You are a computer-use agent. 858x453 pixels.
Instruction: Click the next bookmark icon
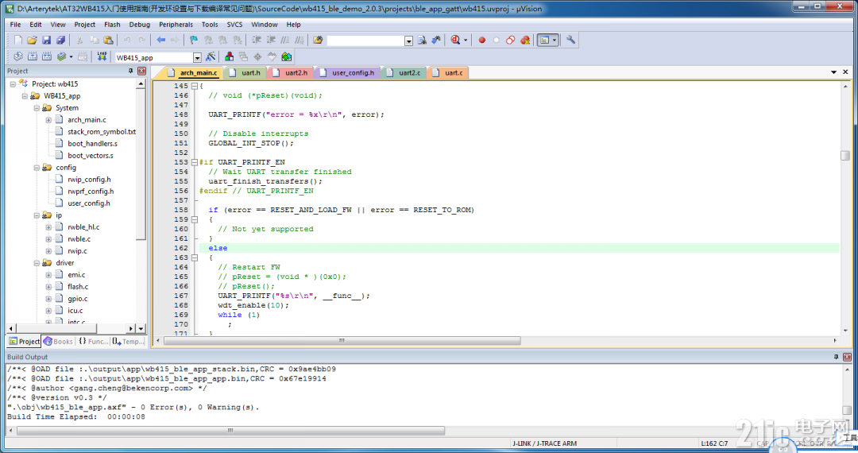(222, 40)
